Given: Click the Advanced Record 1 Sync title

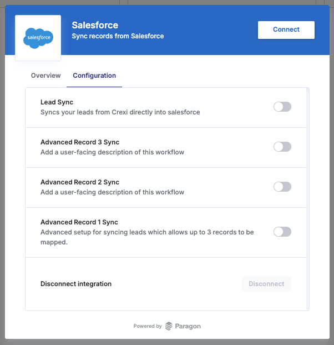Looking at the screenshot, I should click(79, 222).
